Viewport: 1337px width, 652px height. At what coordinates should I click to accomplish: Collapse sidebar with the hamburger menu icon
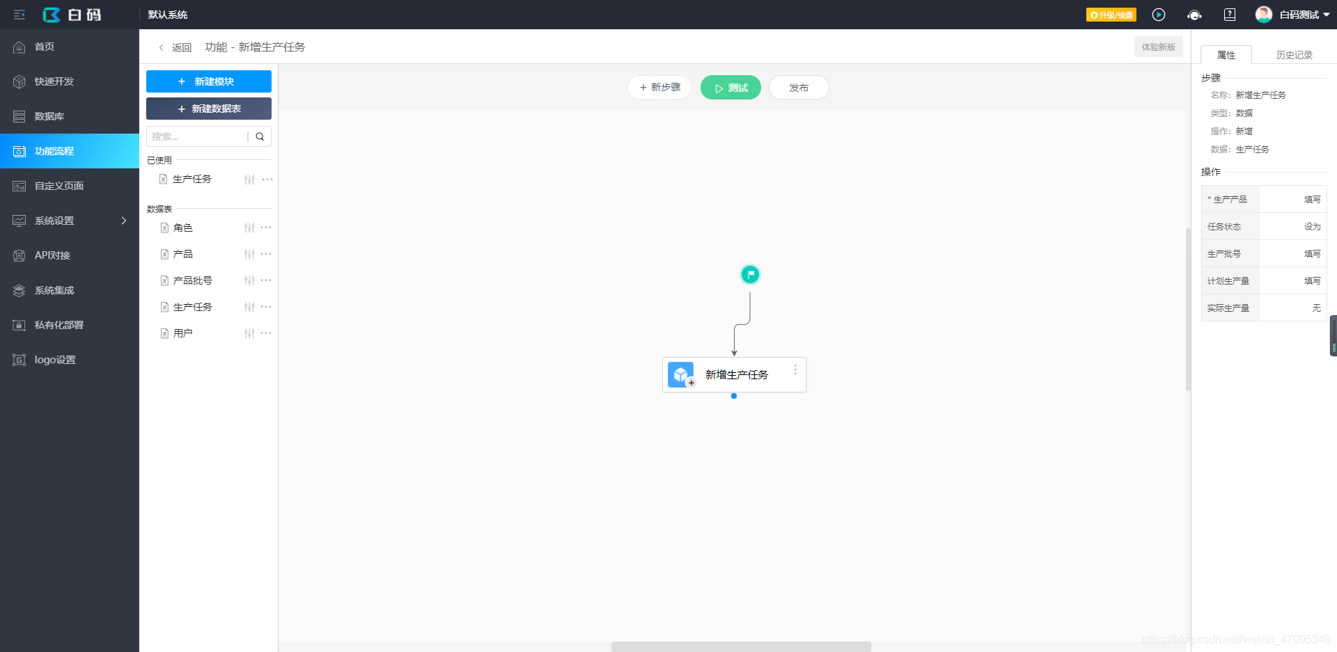point(19,15)
